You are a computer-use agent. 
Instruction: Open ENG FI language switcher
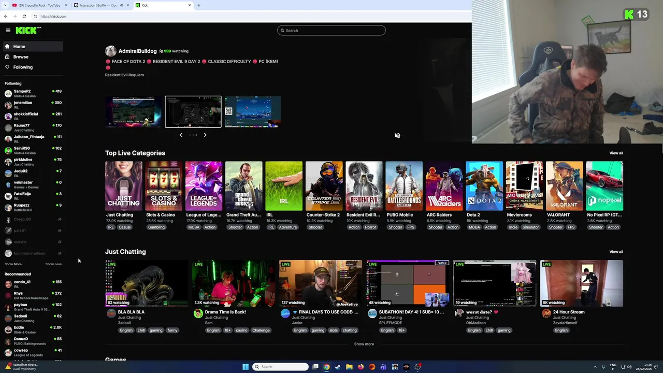pyautogui.click(x=613, y=367)
